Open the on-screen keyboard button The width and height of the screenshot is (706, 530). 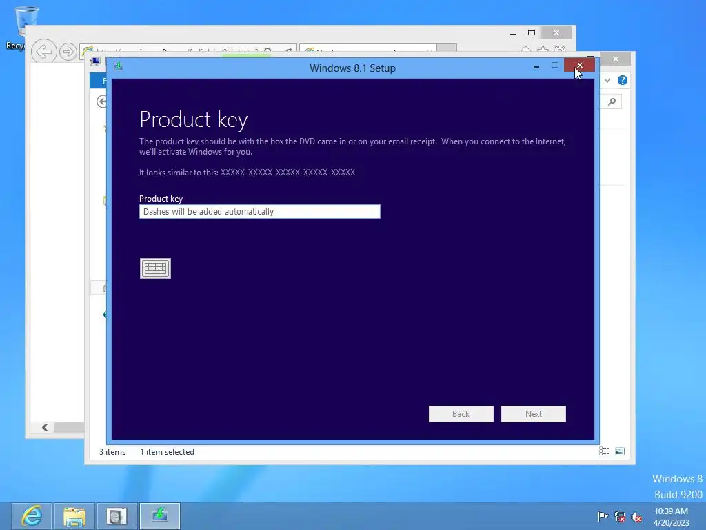point(155,268)
